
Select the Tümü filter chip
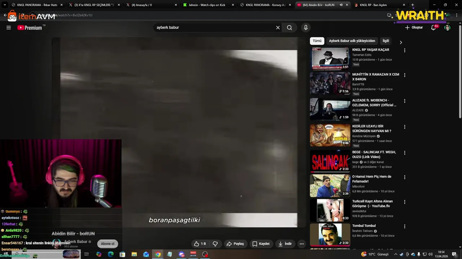click(317, 41)
